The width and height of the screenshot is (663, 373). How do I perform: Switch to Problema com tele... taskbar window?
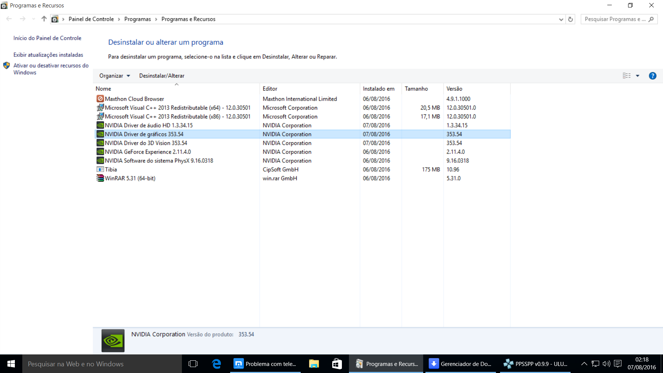265,364
